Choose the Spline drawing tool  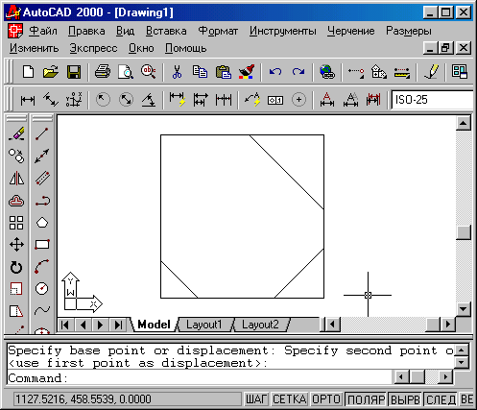point(42,310)
